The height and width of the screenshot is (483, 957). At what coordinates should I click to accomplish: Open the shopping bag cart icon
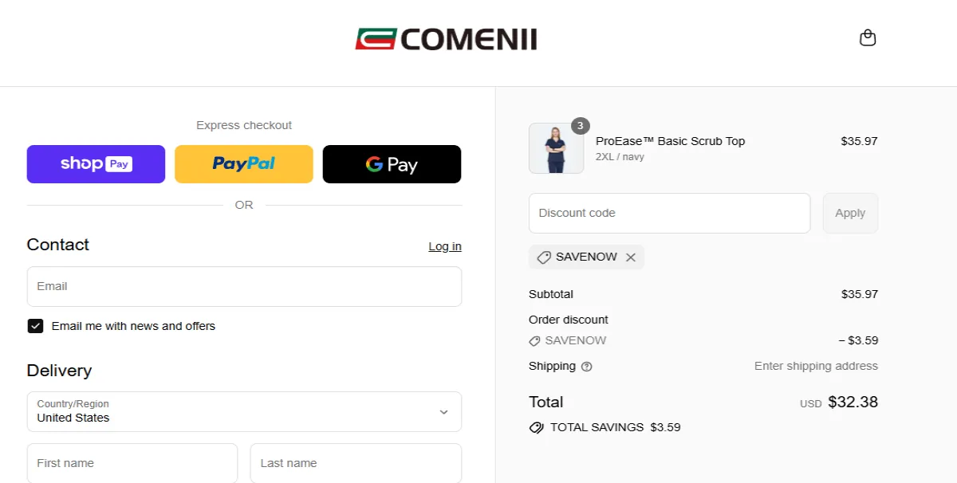pyautogui.click(x=868, y=37)
